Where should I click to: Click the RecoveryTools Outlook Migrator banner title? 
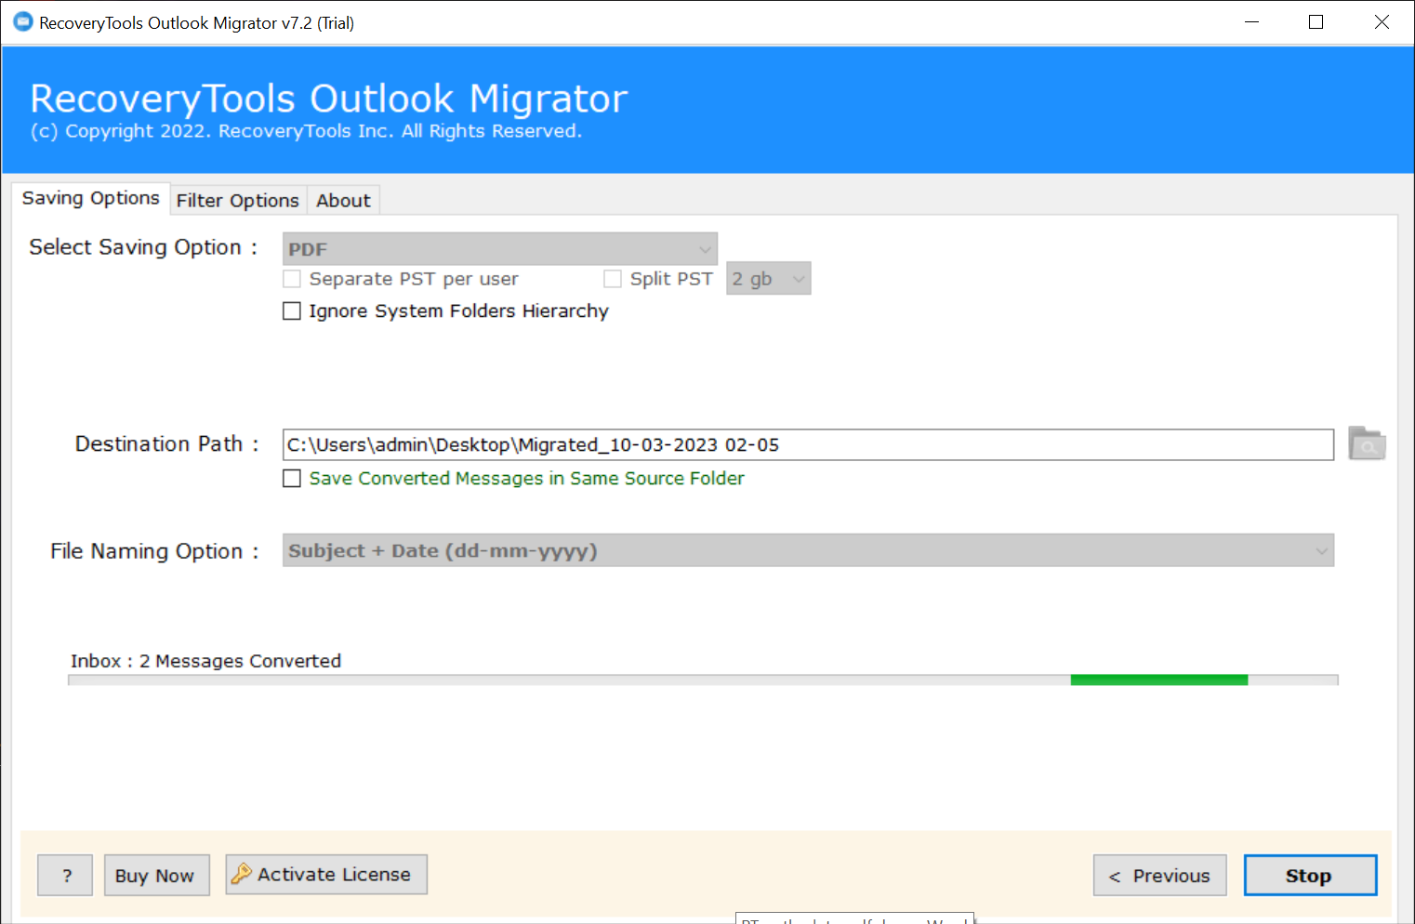pyautogui.click(x=329, y=99)
